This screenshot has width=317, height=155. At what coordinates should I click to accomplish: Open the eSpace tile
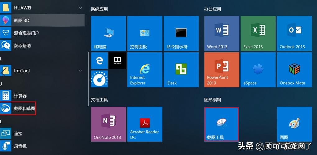pyautogui.click(x=258, y=70)
